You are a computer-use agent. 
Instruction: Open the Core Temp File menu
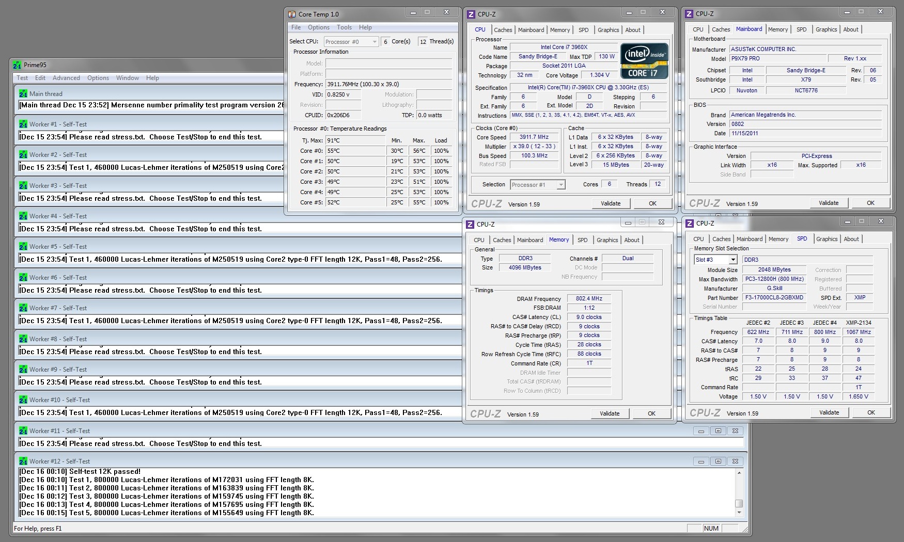coord(296,27)
